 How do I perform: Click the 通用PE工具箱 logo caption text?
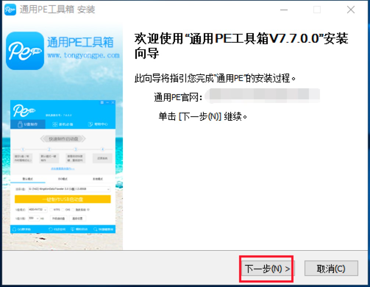click(x=81, y=42)
